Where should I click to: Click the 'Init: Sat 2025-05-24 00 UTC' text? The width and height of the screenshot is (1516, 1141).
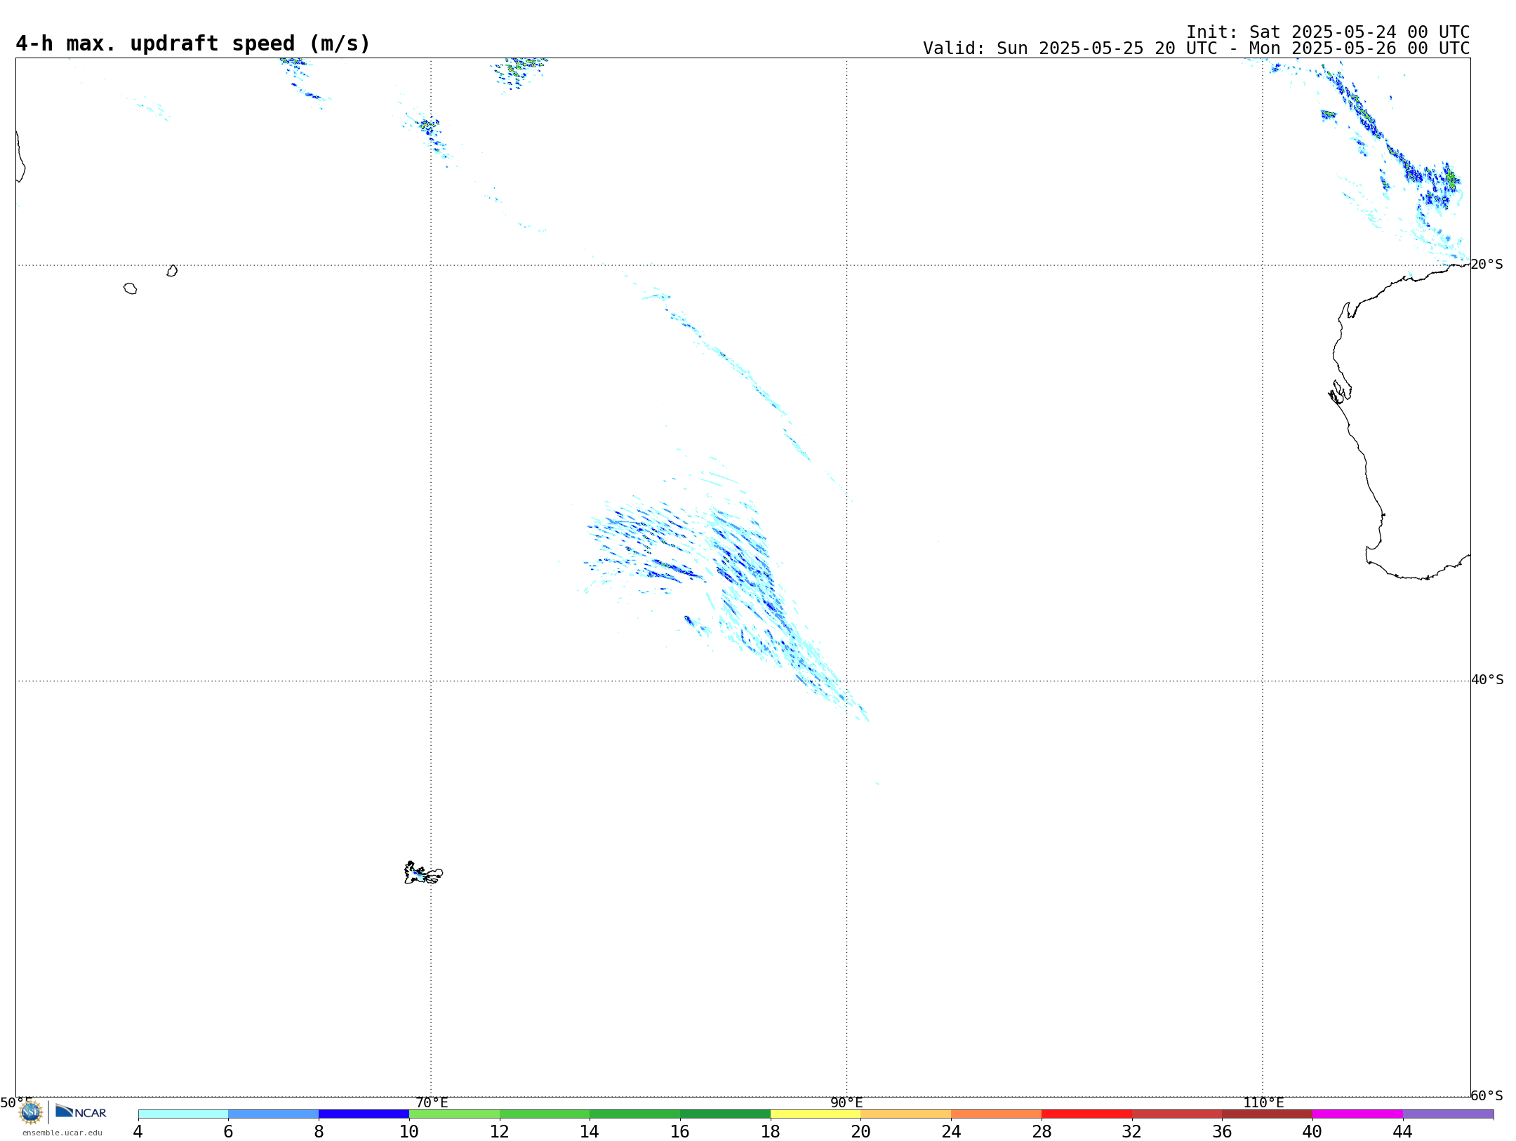pos(1328,32)
